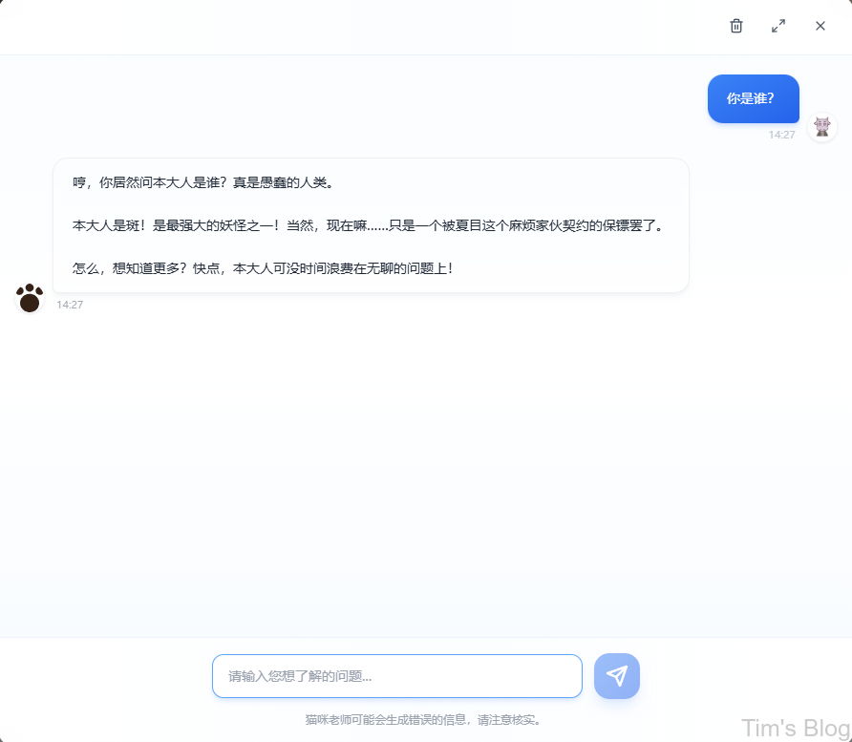Click the trash icon to clear chat
The height and width of the screenshot is (742, 852).
point(735,26)
